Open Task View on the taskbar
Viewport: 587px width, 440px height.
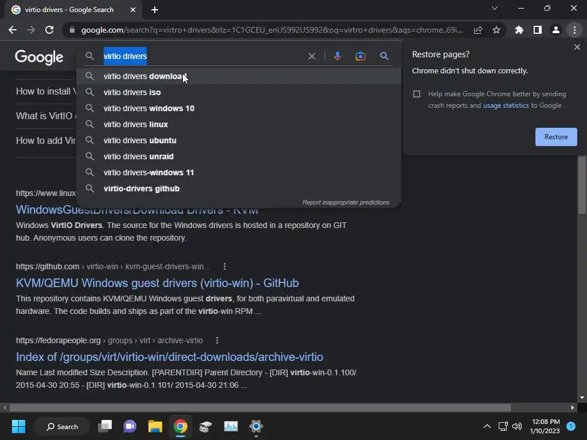pos(105,426)
